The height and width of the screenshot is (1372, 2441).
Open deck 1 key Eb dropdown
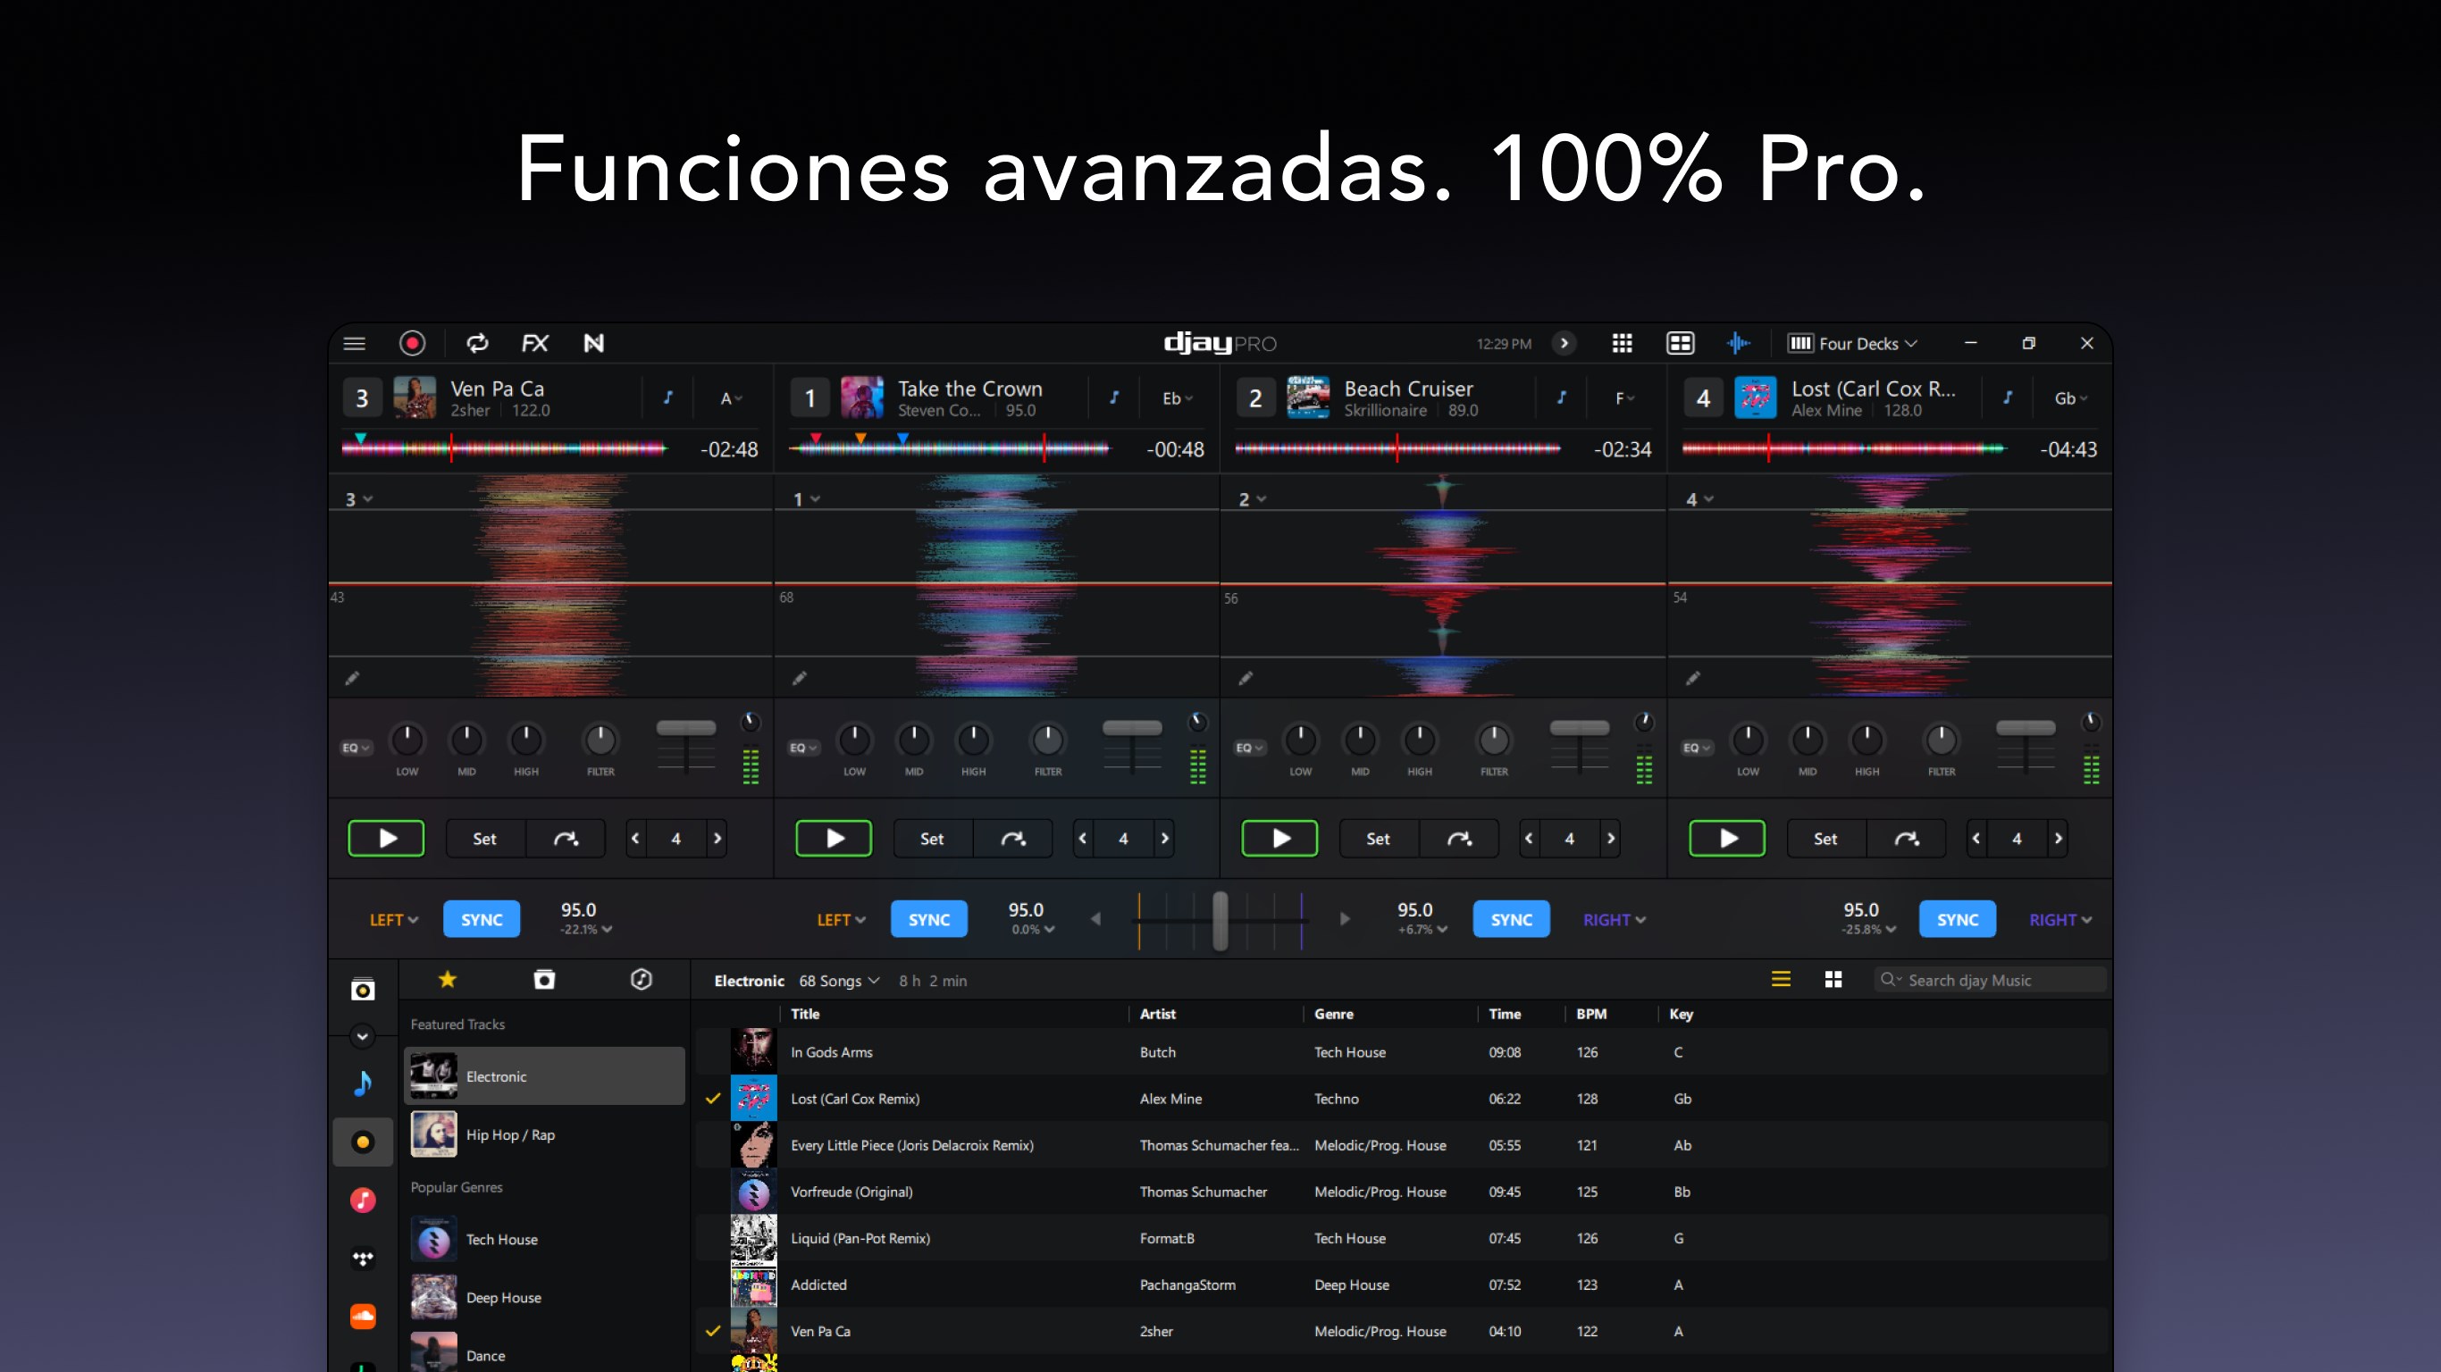point(1178,399)
